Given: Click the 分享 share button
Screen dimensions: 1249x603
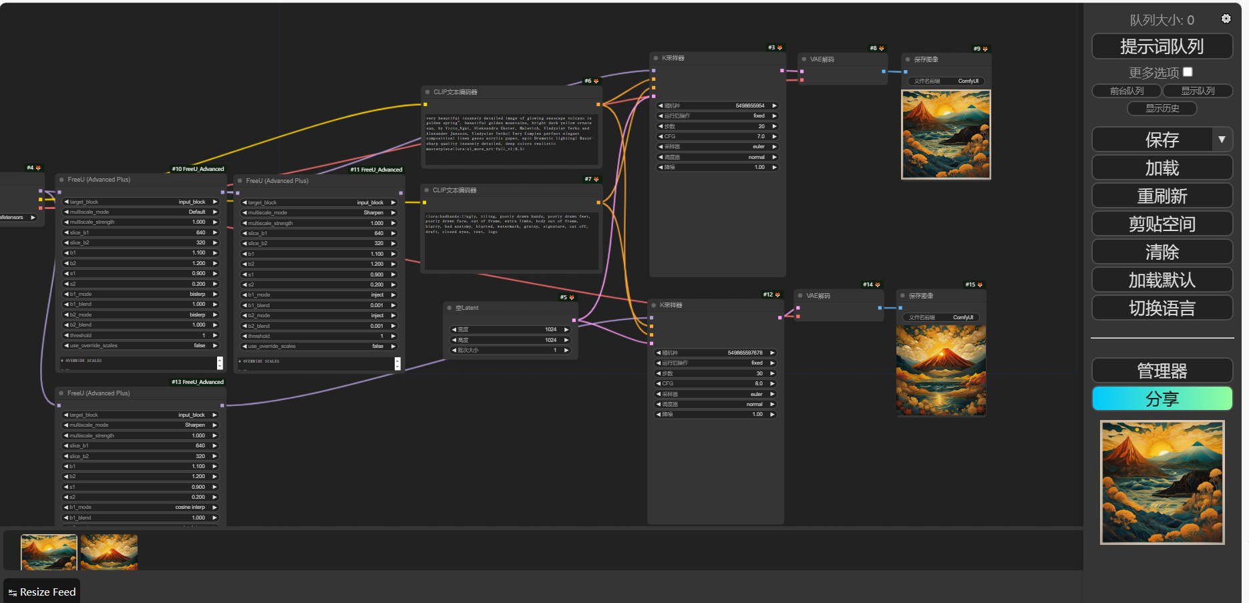Looking at the screenshot, I should [x=1162, y=399].
